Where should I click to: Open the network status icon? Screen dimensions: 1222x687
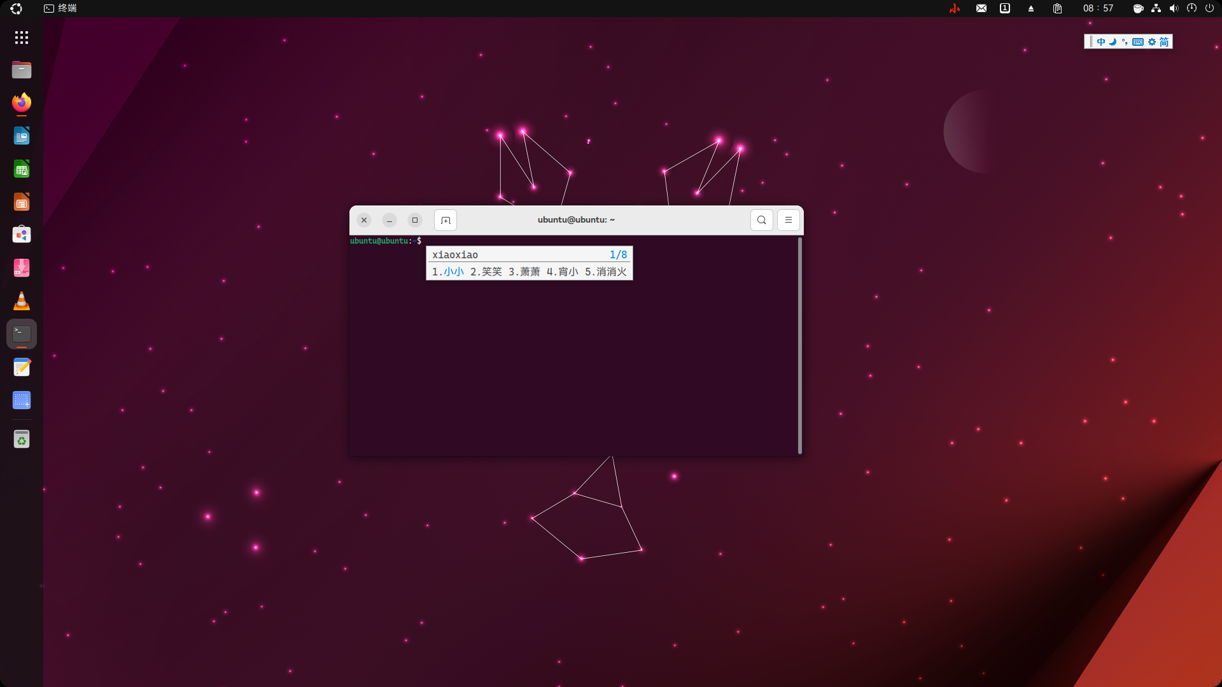click(1156, 8)
